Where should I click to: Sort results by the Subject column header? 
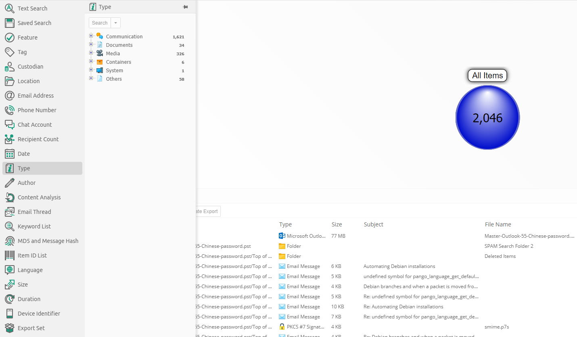(373, 224)
